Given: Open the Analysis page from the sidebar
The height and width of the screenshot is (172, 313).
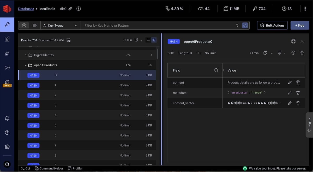Looking at the screenshot, I should pos(7,53).
